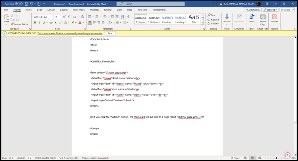The width and height of the screenshot is (298, 161).
Task: Click the Format Painter tool
Action: tap(20, 24)
